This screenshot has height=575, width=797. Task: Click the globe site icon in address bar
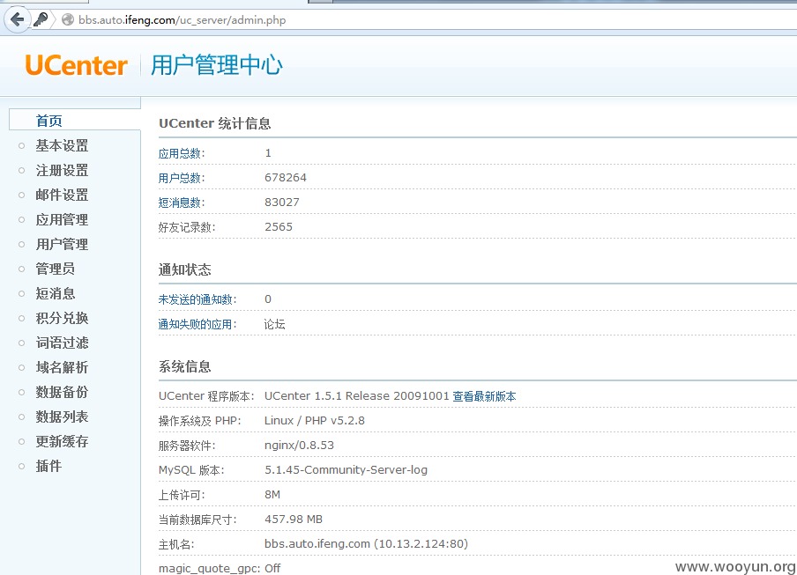click(68, 19)
